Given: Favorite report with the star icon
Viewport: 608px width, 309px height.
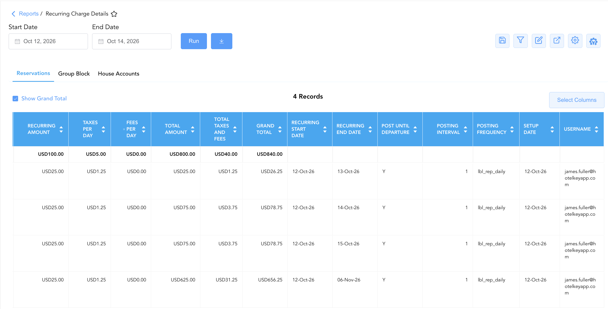Looking at the screenshot, I should [114, 14].
